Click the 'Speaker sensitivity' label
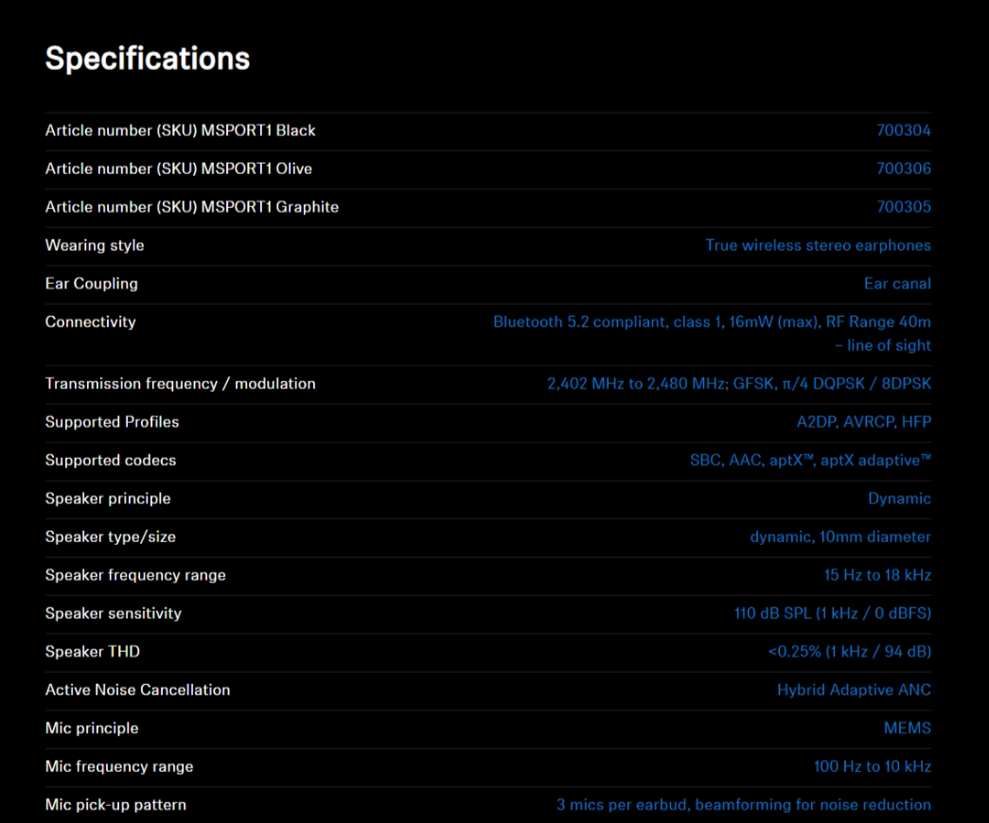 (114, 614)
